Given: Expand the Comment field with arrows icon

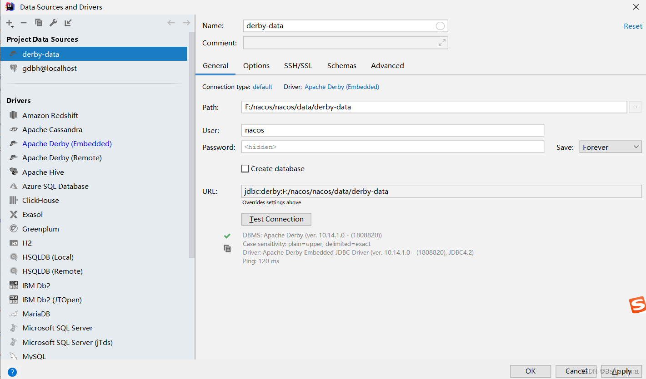Looking at the screenshot, I should [x=442, y=43].
